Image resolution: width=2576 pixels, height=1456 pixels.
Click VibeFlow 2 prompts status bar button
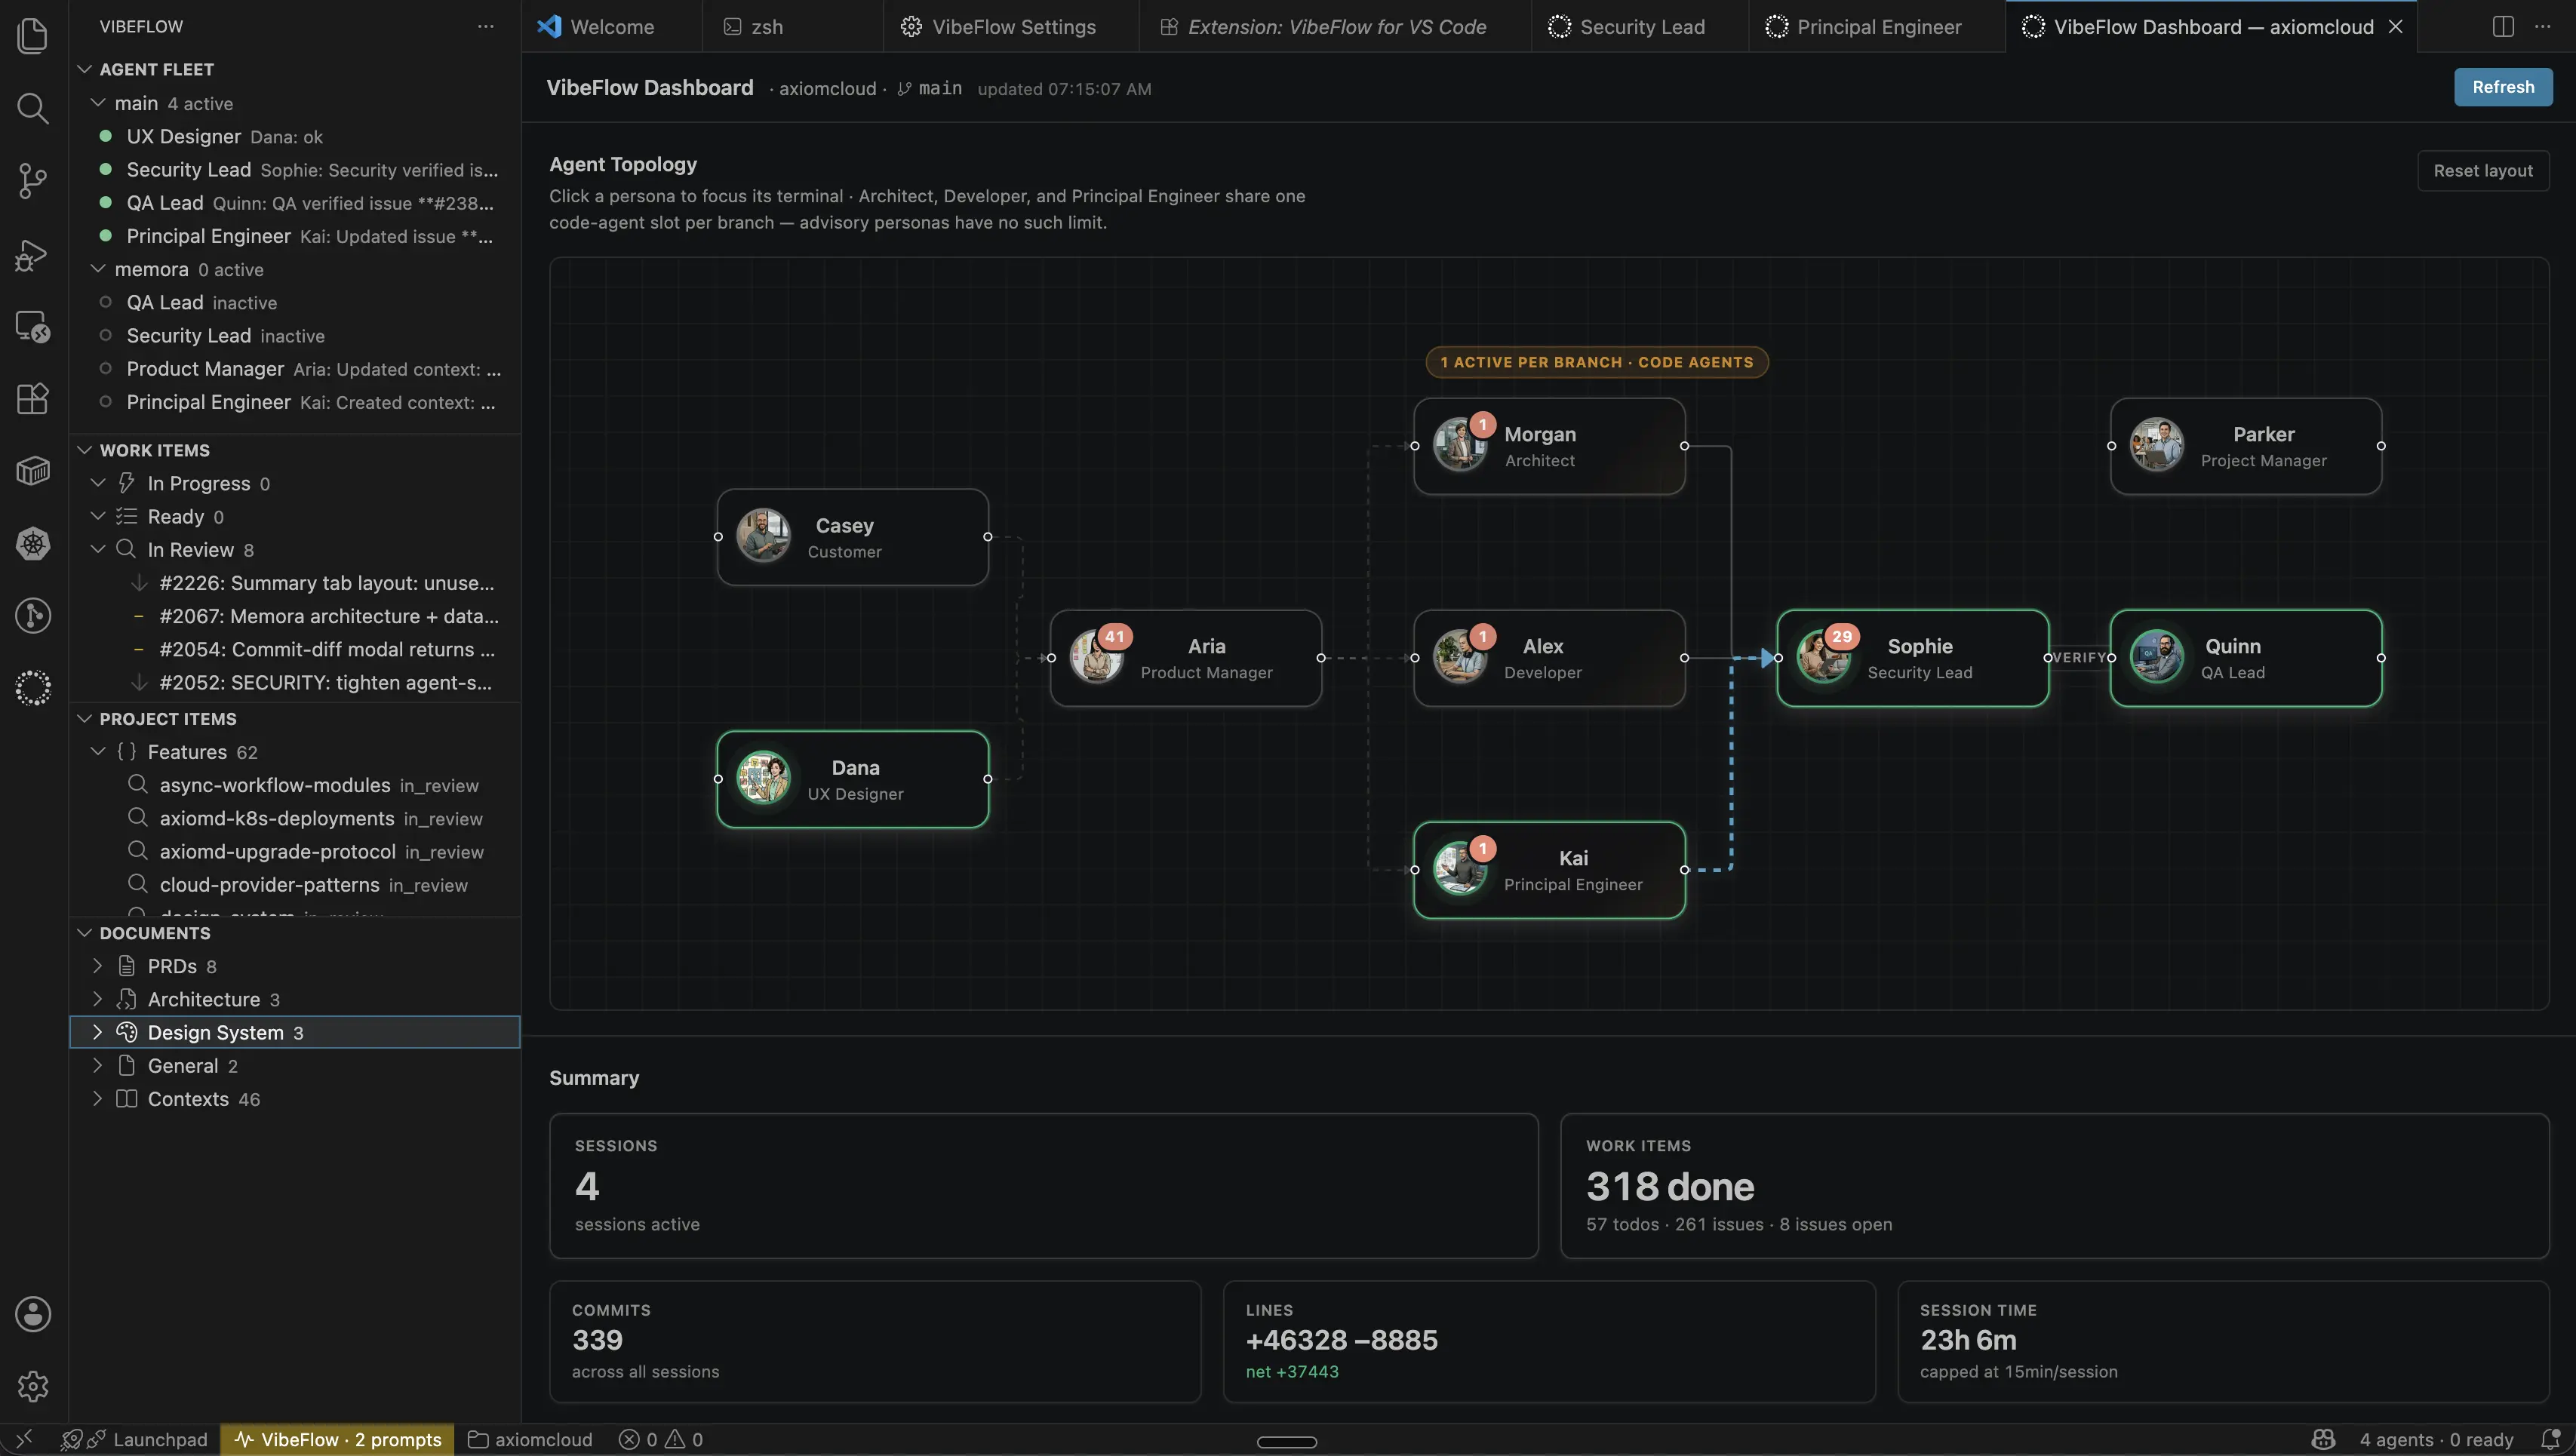tap(337, 1439)
